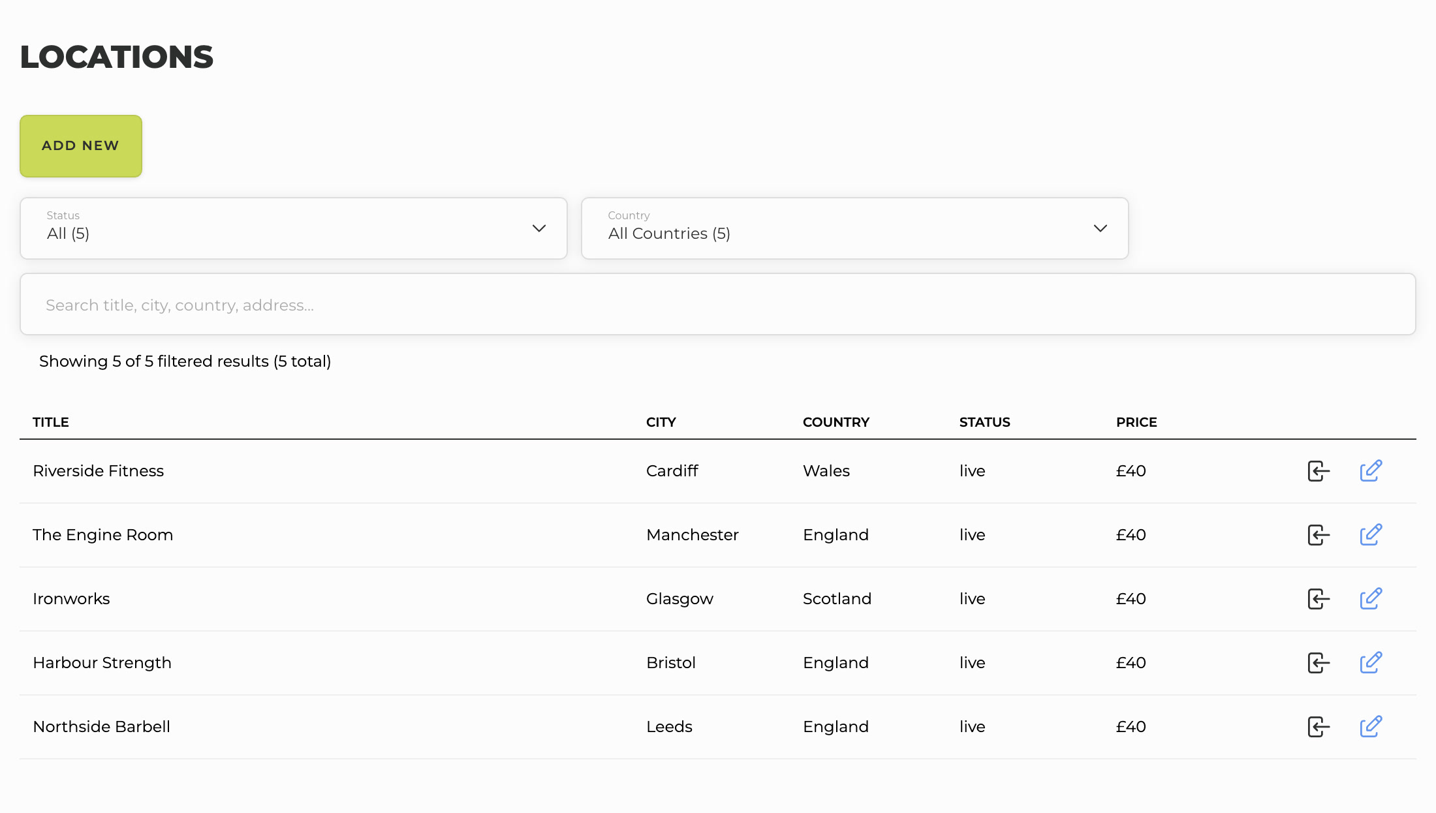Click the chevron in the Country selector
Viewport: 1436px width, 813px height.
tap(1100, 228)
